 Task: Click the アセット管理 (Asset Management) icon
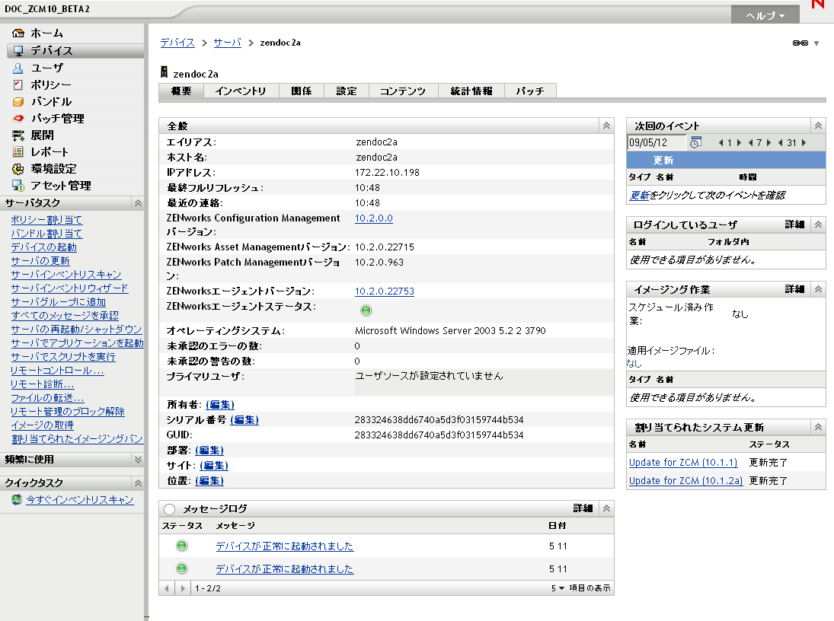coord(18,185)
